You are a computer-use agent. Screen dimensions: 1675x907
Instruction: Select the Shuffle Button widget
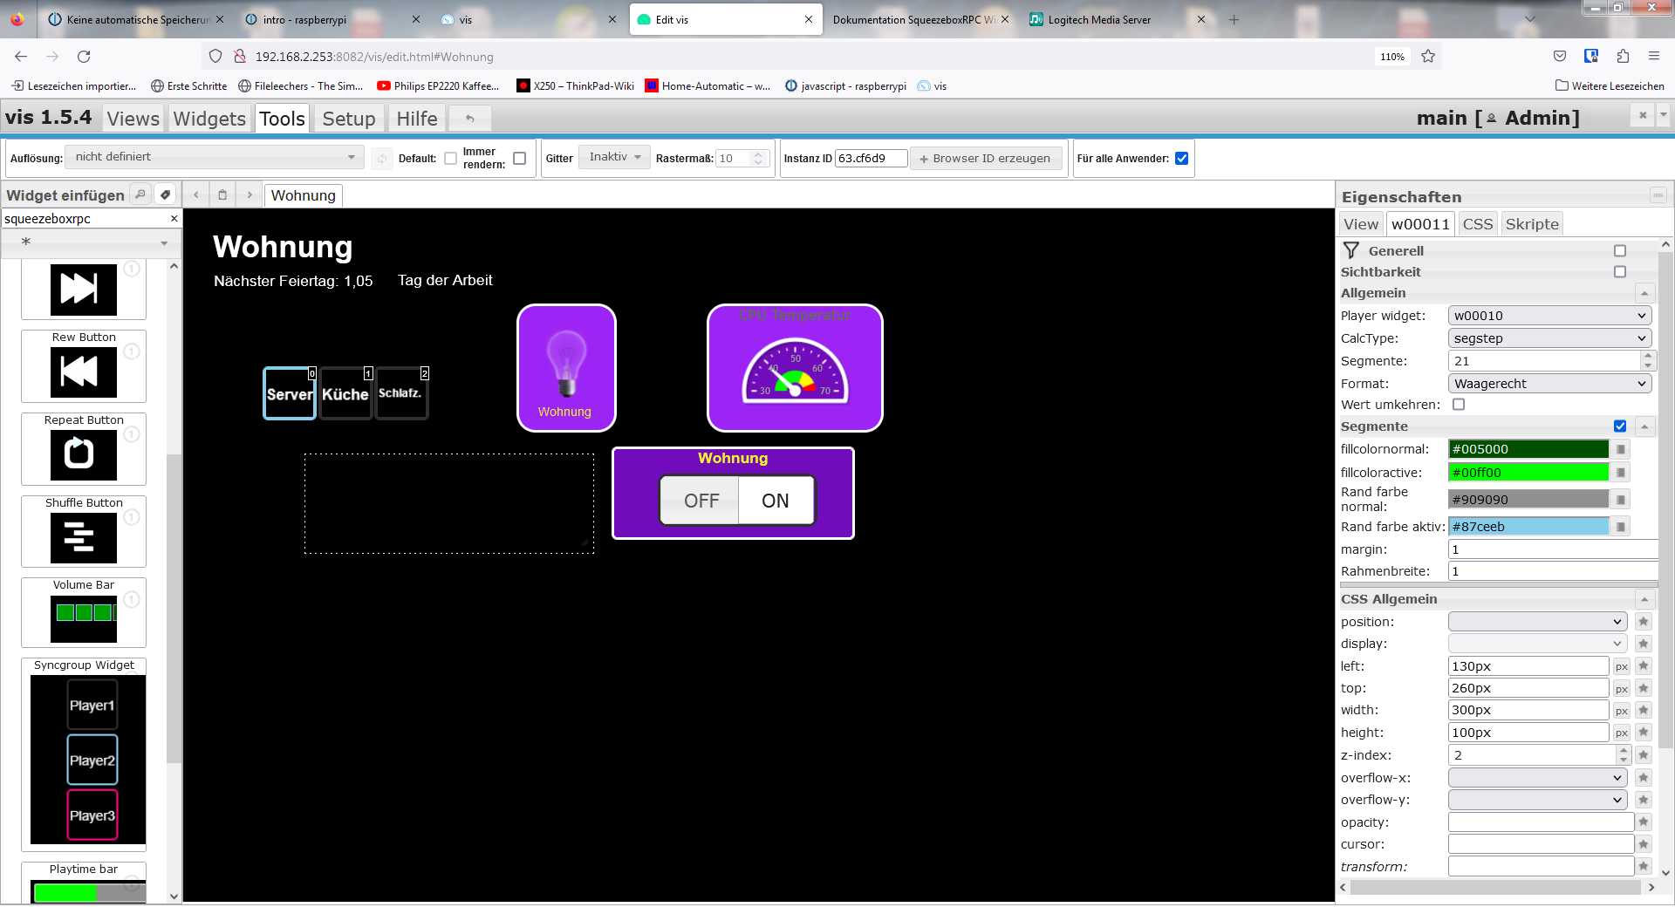84,531
